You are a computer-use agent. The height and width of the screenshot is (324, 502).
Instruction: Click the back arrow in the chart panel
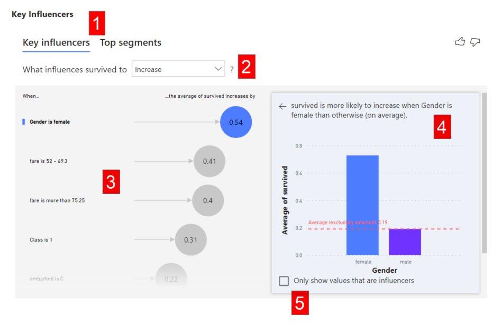[281, 106]
